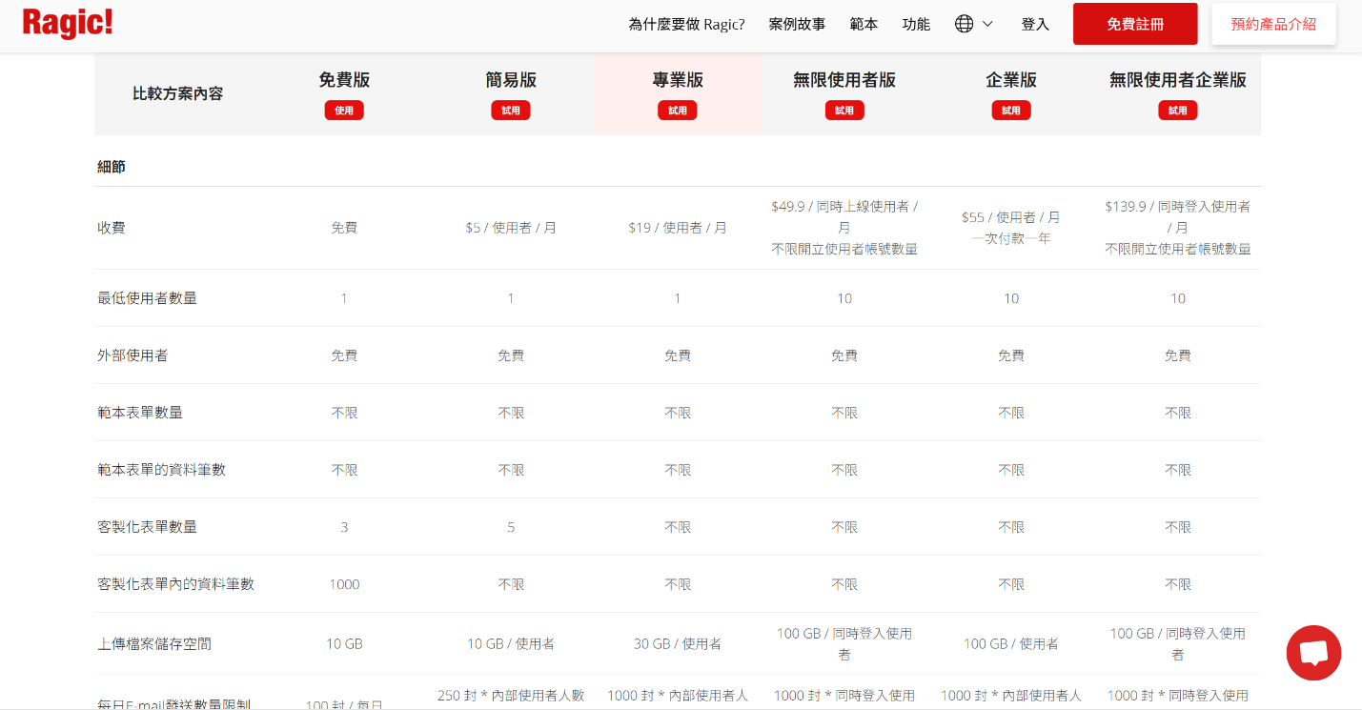The image size is (1362, 710).
Task: Start the 試用 under 無限使用者企業版
Action: pos(1178,111)
